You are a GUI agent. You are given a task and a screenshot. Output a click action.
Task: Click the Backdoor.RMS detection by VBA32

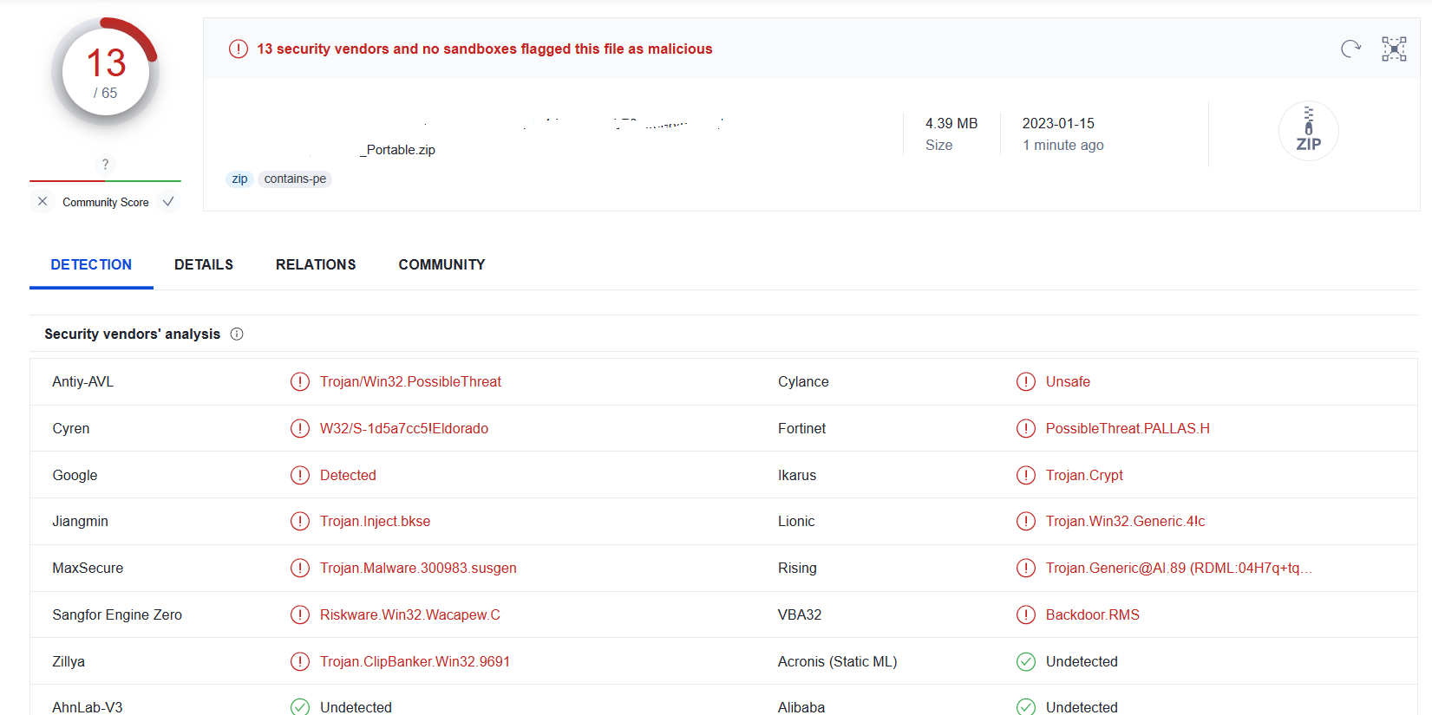(x=1092, y=615)
